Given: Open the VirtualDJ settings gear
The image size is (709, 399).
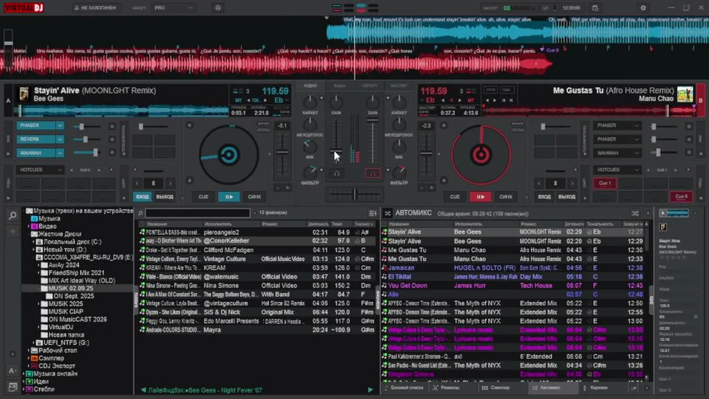Looking at the screenshot, I should (643, 8).
